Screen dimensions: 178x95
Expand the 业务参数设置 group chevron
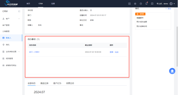point(19,52)
